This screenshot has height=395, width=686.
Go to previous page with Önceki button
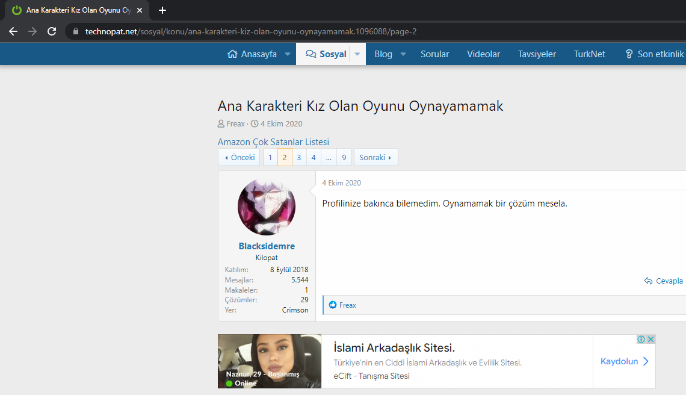[239, 157]
